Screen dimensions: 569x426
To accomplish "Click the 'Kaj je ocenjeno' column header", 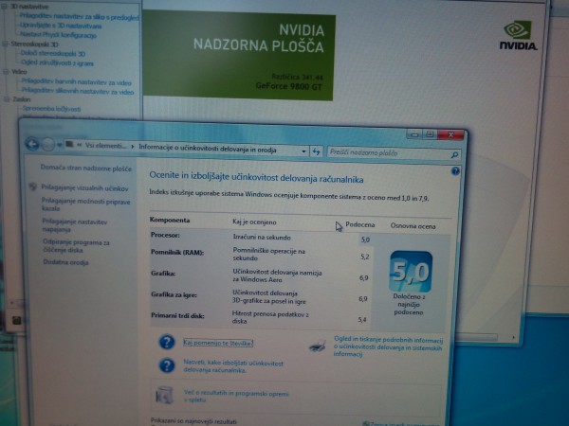I will (x=254, y=222).
